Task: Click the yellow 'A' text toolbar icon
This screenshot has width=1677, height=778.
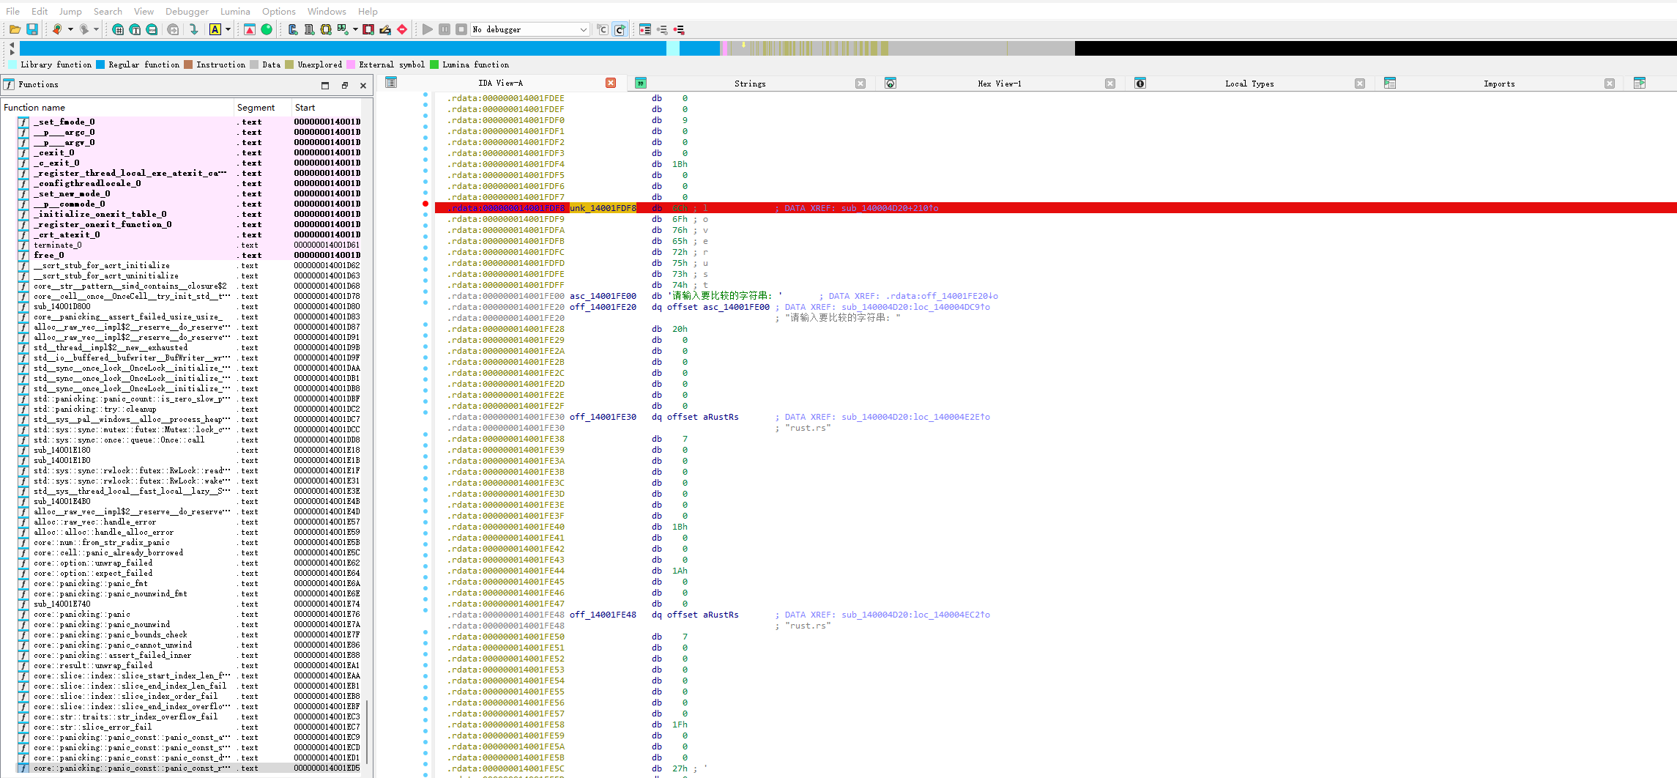Action: (215, 29)
